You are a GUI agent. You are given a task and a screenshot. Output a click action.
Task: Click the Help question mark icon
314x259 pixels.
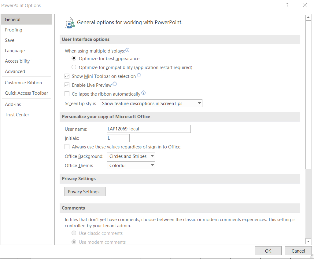287,5
